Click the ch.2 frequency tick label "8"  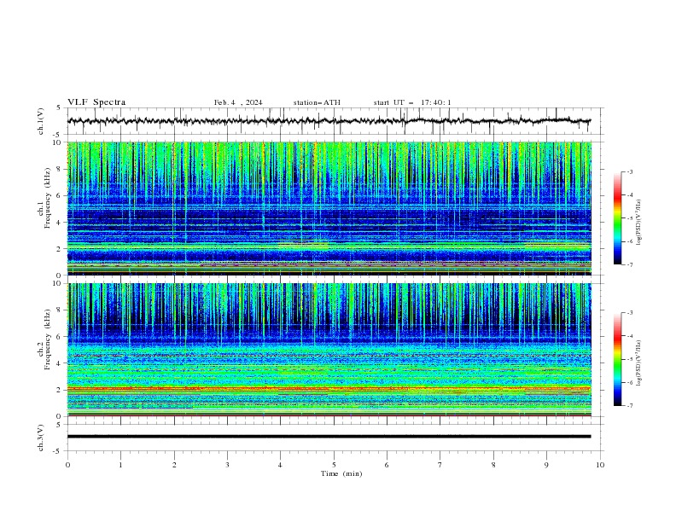[x=60, y=310]
